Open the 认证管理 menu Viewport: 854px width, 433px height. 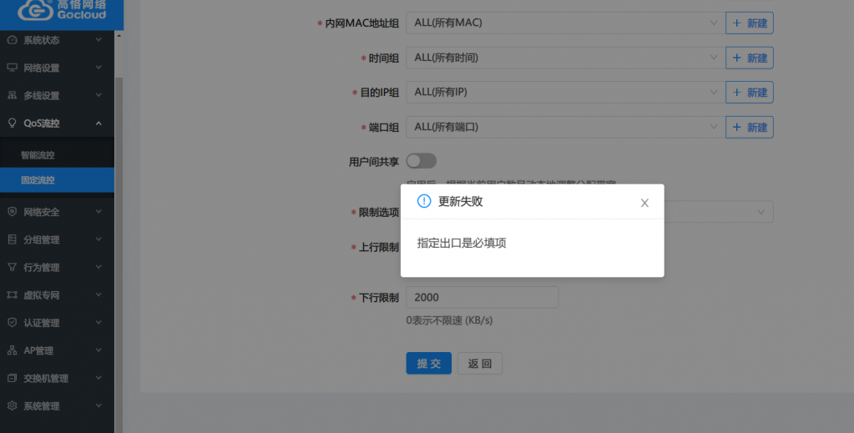pos(58,323)
